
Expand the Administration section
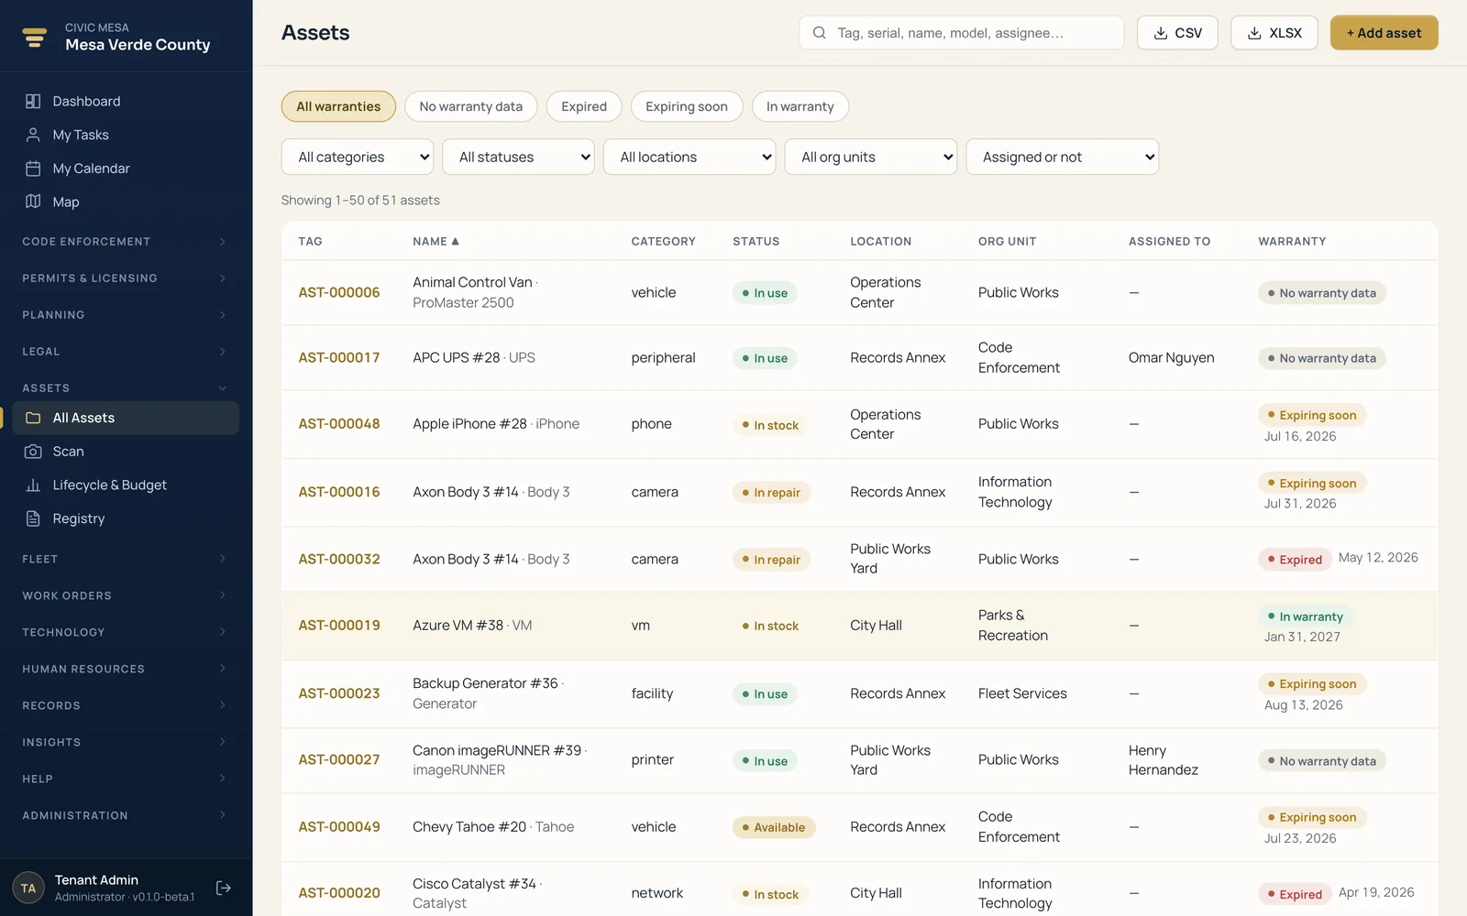click(x=126, y=815)
